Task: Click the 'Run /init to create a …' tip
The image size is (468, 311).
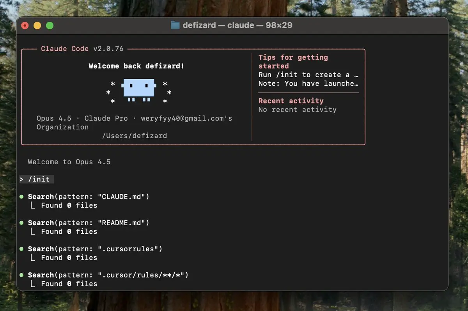Action: [308, 75]
